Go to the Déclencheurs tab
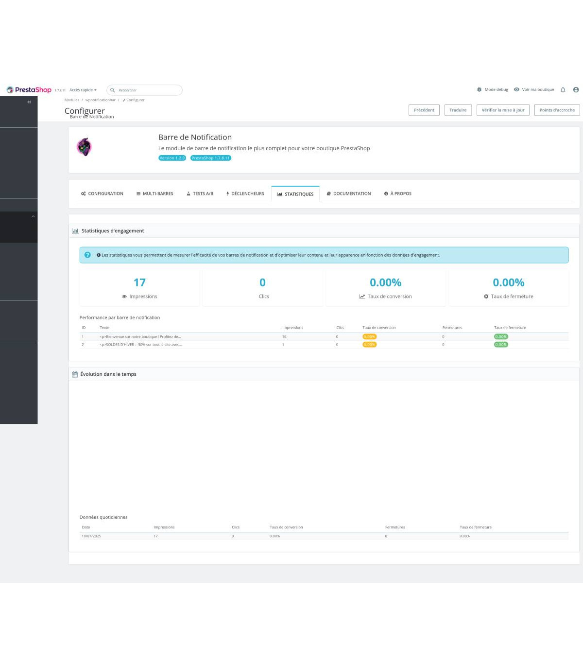The width and height of the screenshot is (583, 667). coord(245,193)
